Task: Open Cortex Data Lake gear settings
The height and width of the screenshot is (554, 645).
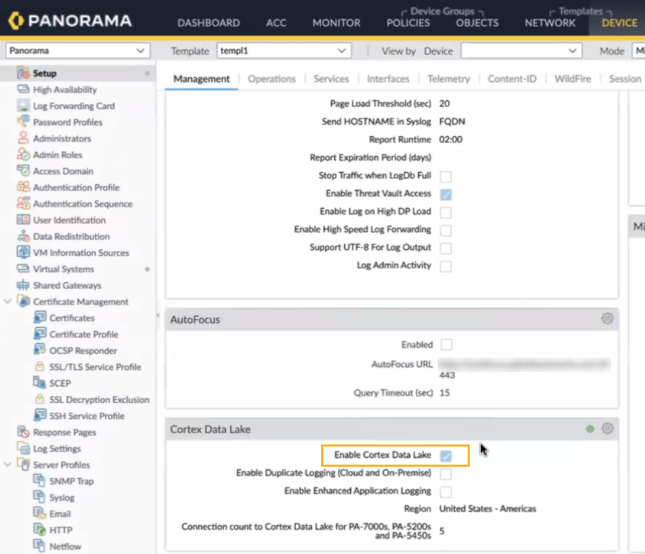Action: click(x=607, y=429)
